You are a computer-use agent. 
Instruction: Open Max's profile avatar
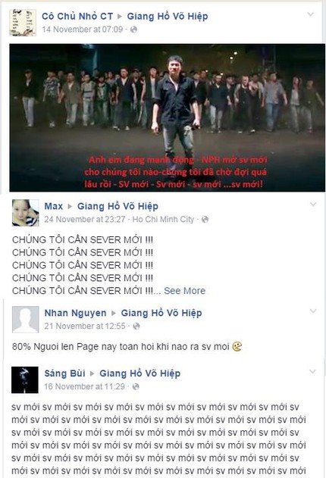click(x=25, y=213)
